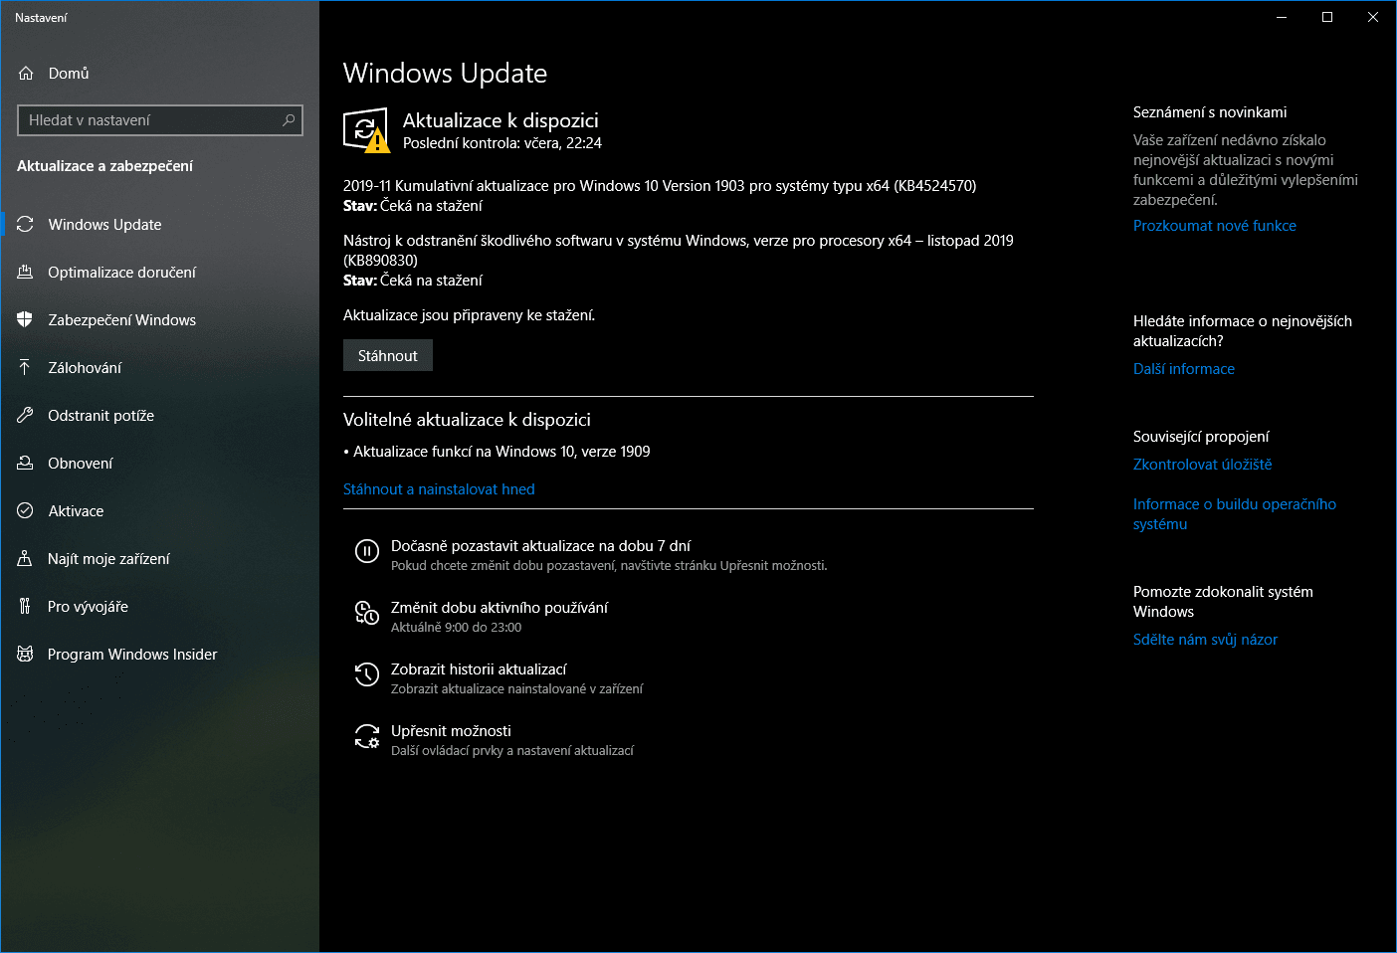Click the Pro vývojáře tools icon
The width and height of the screenshot is (1397, 953).
(25, 607)
